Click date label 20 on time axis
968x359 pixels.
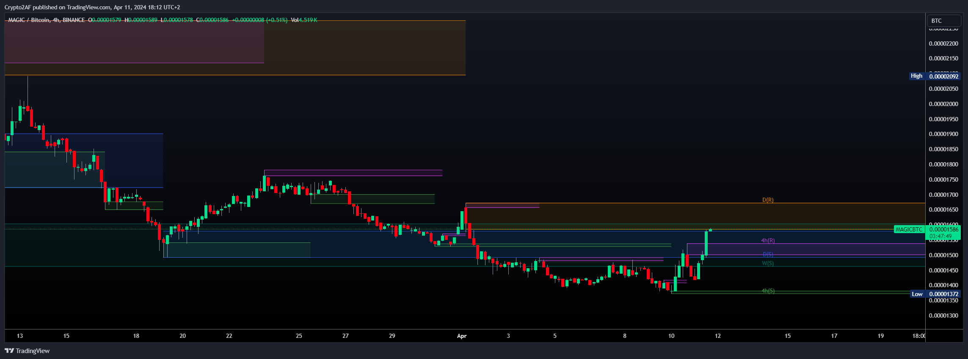(182, 336)
